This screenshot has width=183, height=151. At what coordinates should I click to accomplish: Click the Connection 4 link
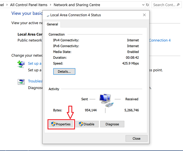[x=160, y=40]
